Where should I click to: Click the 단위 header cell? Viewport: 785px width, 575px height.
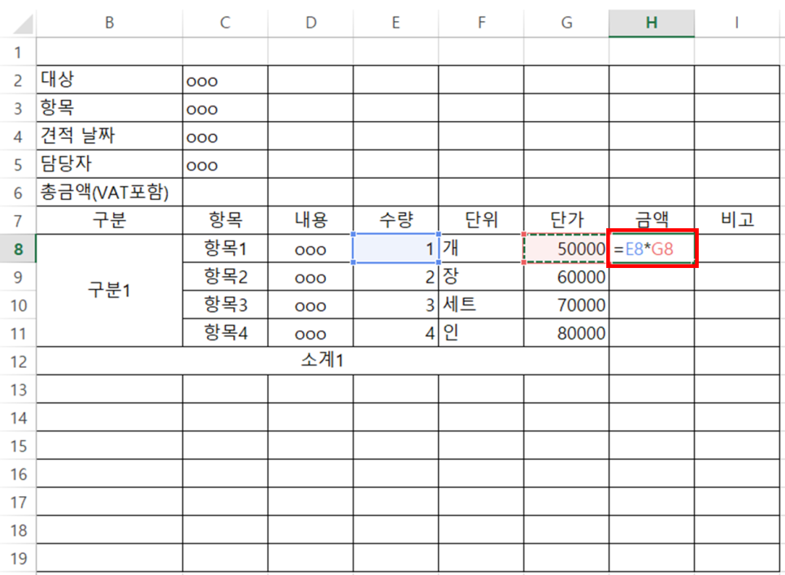481,220
